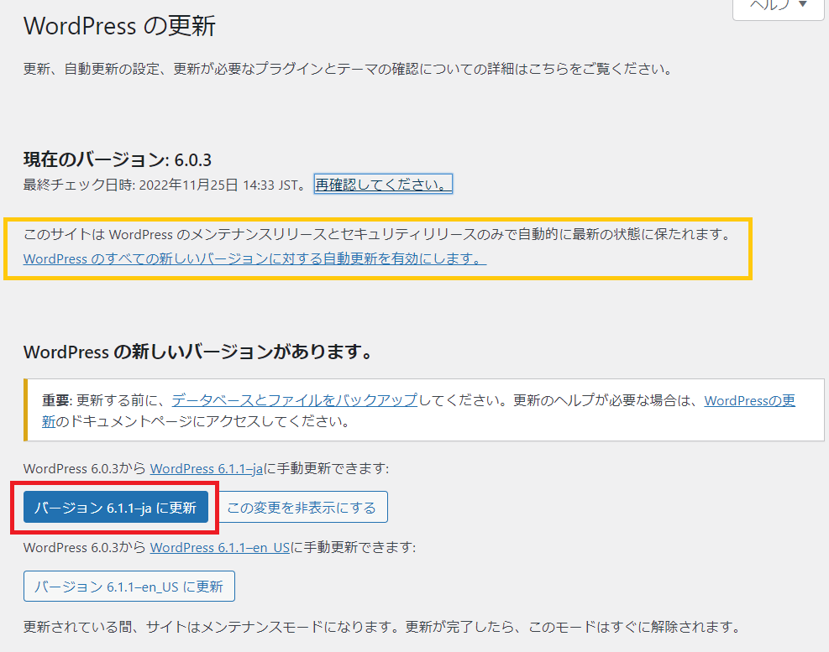
Task: Open the WordPress 6.1.1–ja link
Action: click(x=206, y=469)
